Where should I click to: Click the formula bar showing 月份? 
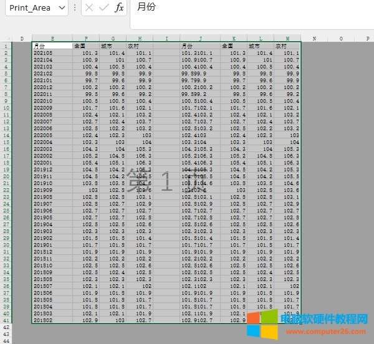click(x=249, y=7)
